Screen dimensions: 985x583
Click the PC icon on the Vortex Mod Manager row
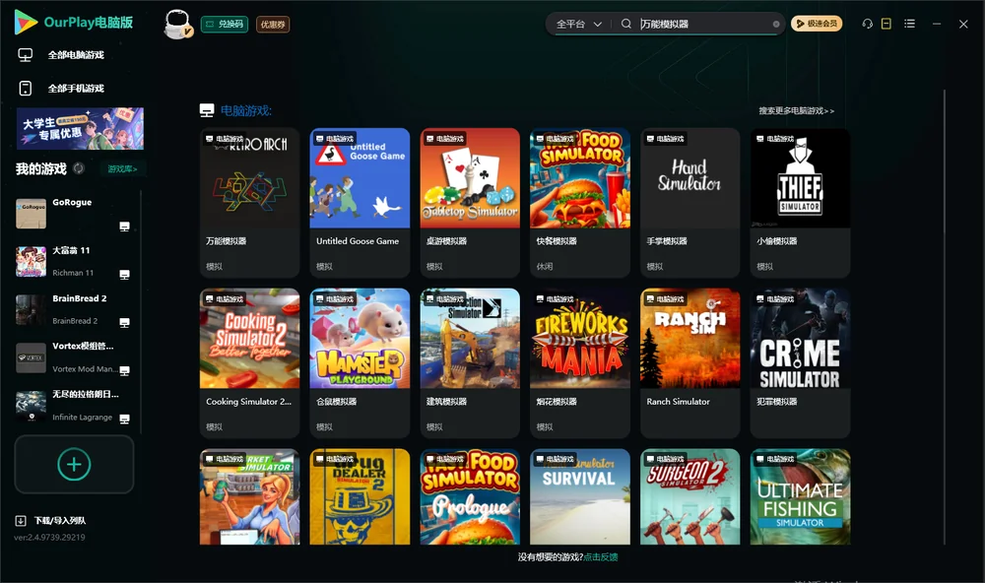pos(124,370)
